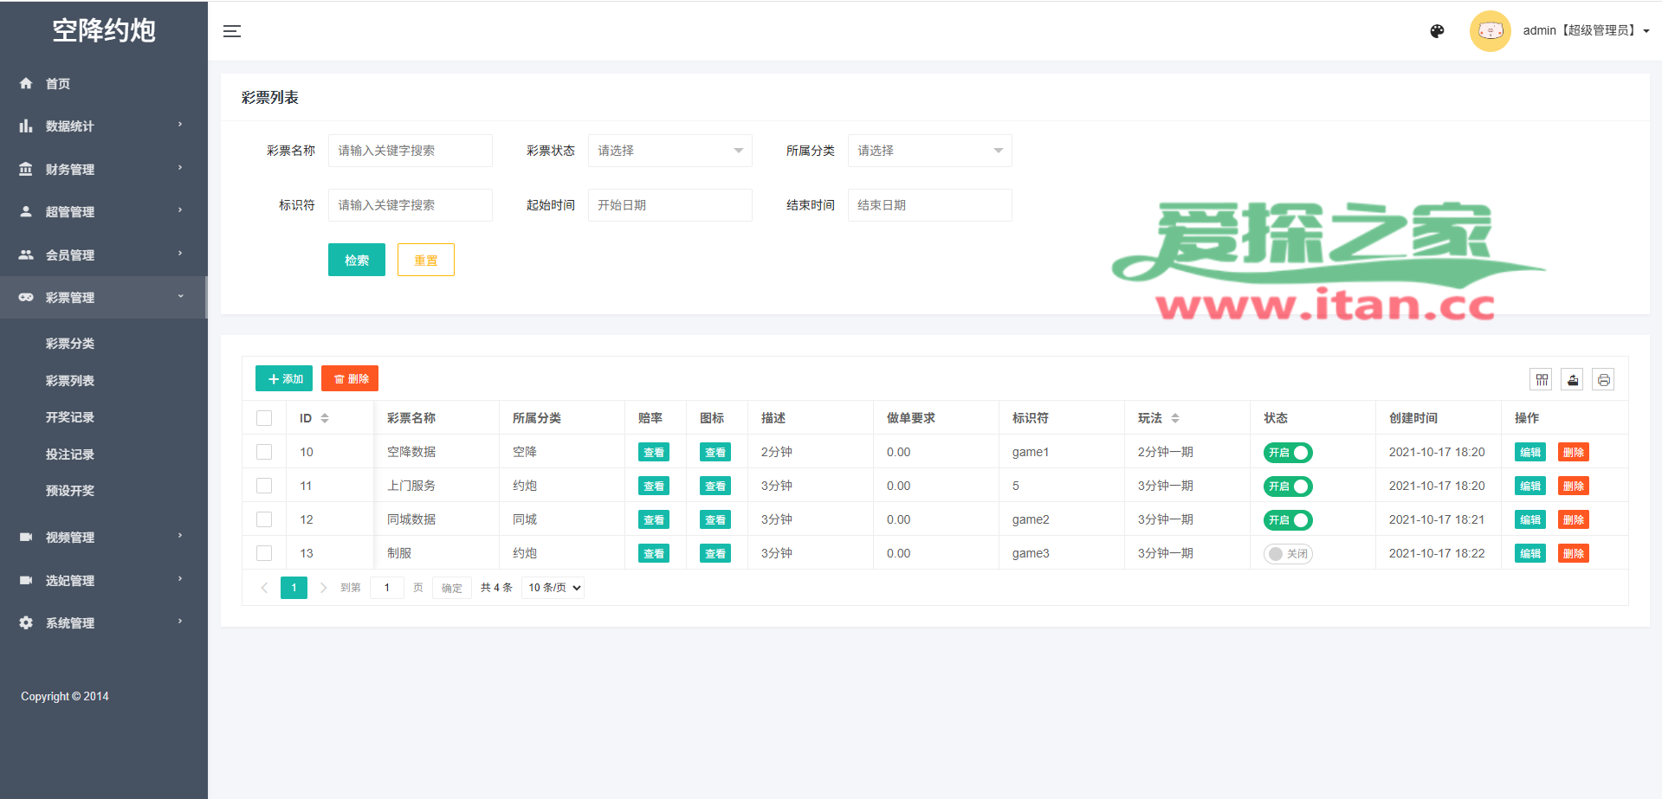1662x799 pixels.
Task: Click the print table icon
Action: tap(1604, 379)
